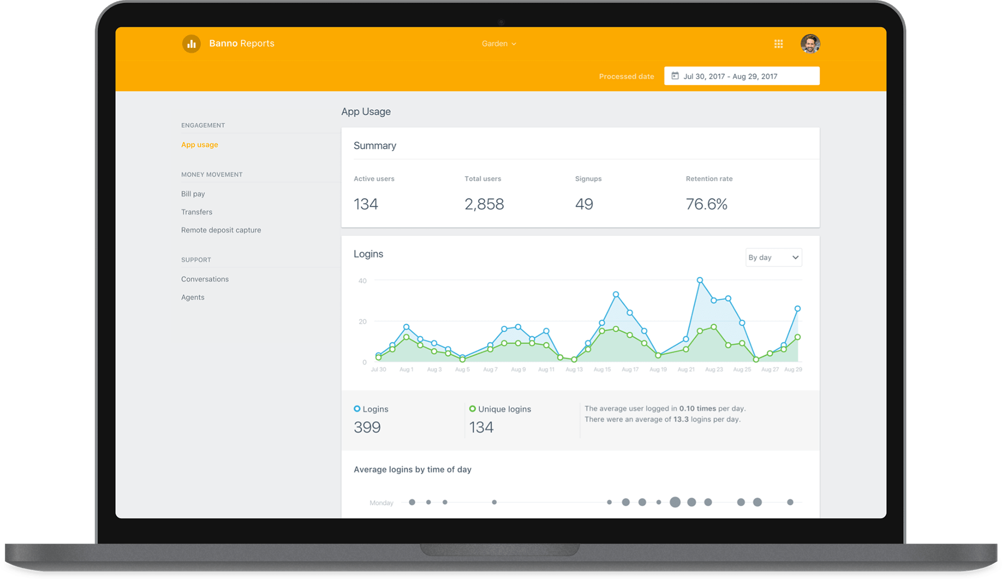Screen dimensions: 1002x579
Task: Toggle the App usage sidebar selection
Action: (x=200, y=144)
